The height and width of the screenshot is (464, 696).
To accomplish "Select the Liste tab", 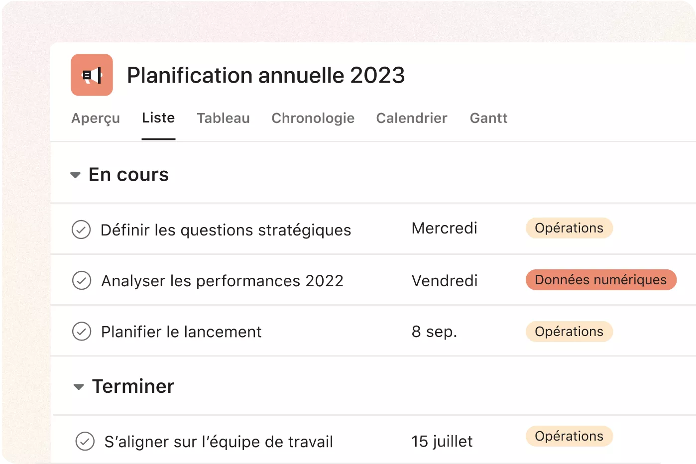I will point(158,118).
